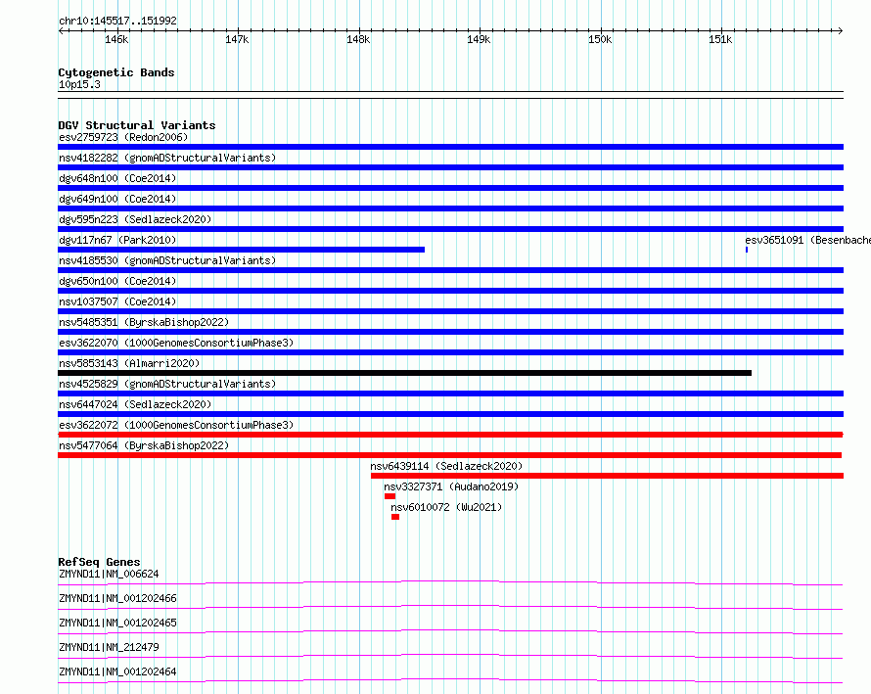Image resolution: width=871 pixels, height=694 pixels.
Task: Select the esv3651091 Besenbacher variant label
Action: [807, 240]
